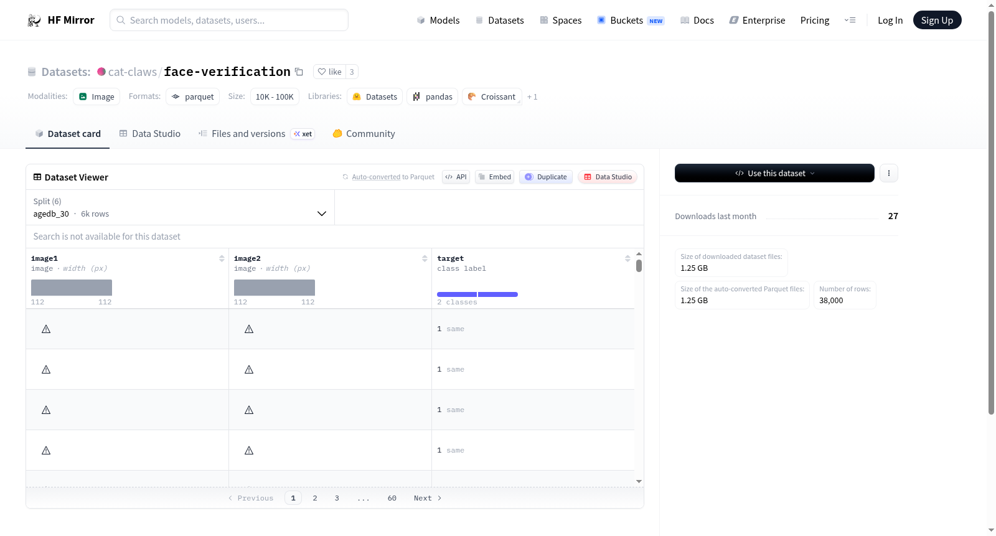Expand the extra navigation menu icon

pyautogui.click(x=850, y=20)
